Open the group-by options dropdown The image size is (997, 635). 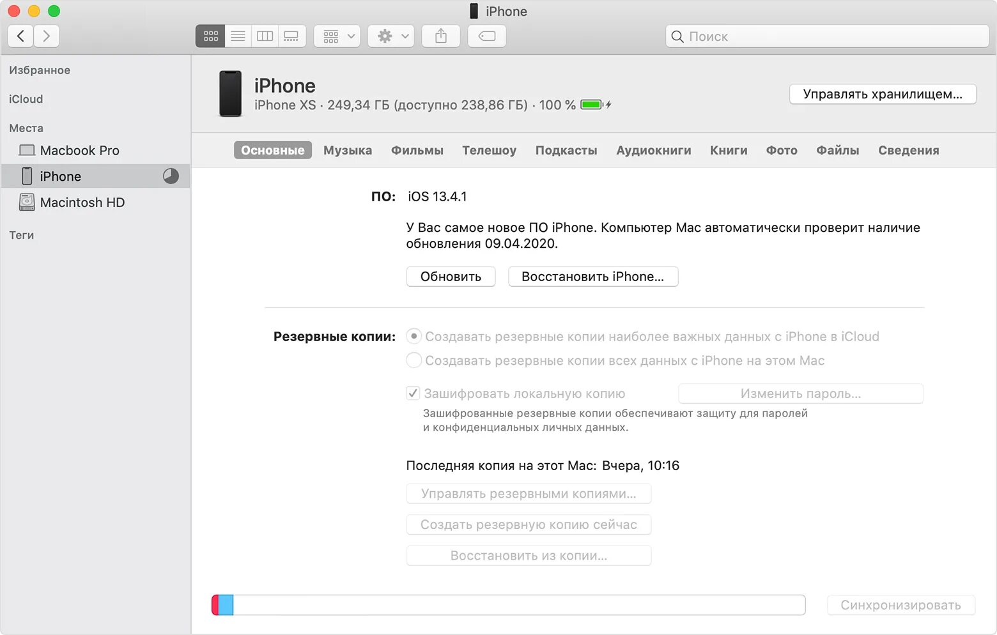pos(337,36)
